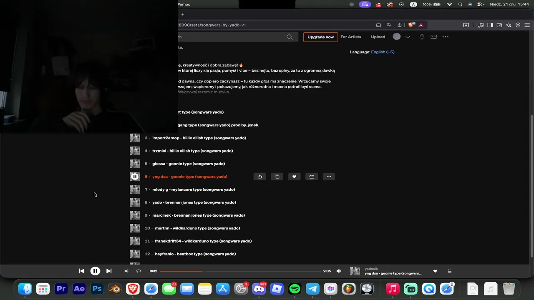Skip to the next track

coord(109,271)
